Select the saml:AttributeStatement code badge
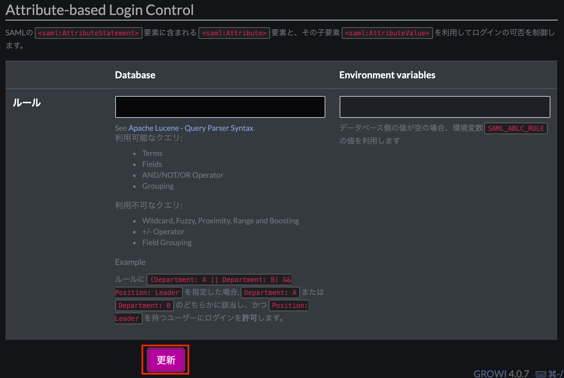Viewport: 564px width, 378px height. [x=88, y=33]
